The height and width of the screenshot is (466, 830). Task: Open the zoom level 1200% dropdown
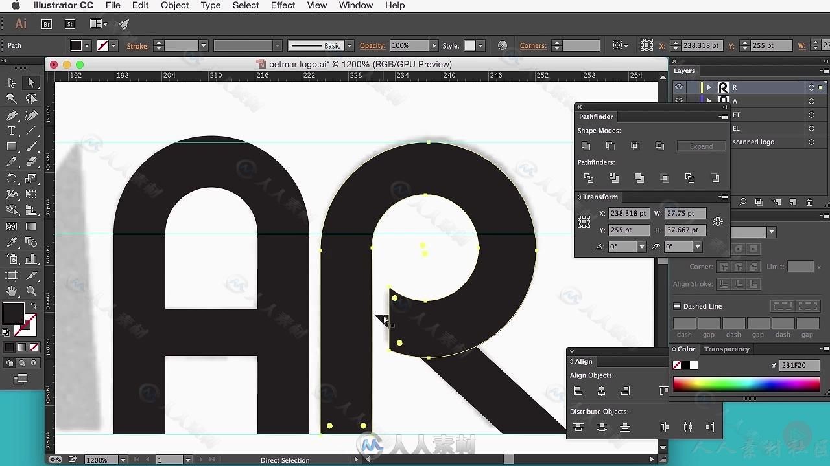(x=123, y=460)
